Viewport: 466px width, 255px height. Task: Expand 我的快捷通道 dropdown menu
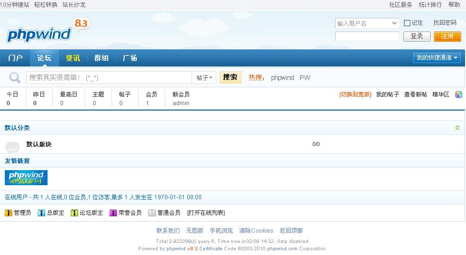[x=436, y=58]
